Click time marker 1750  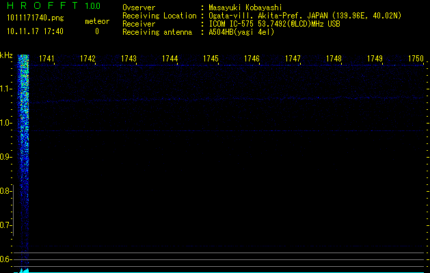[x=416, y=59]
